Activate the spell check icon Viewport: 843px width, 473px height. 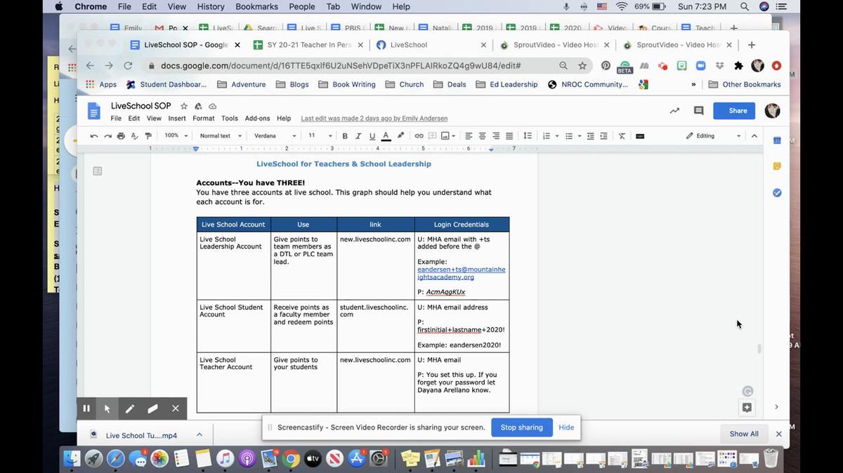pyautogui.click(x=134, y=136)
